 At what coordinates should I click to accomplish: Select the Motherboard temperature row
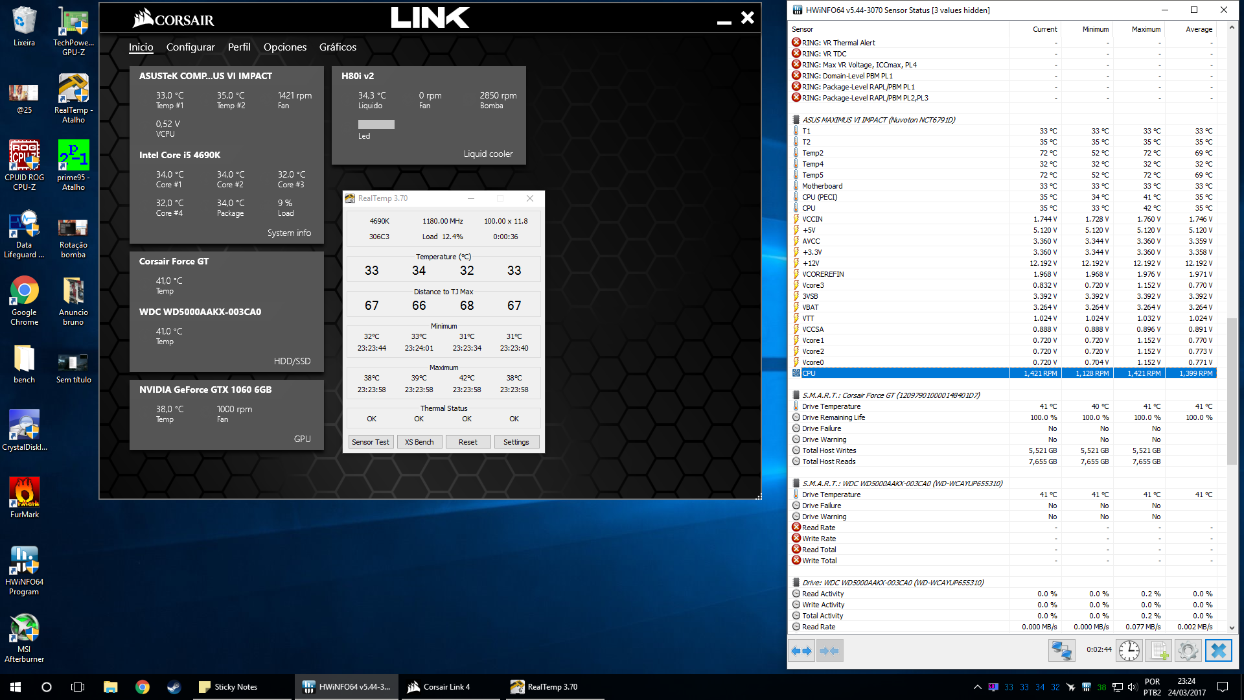1003,186
